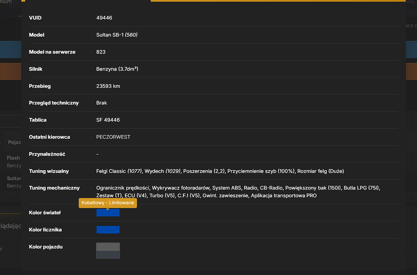Click the Turbo (V5) tuning entry
The height and width of the screenshot is (275, 417).
pos(162,196)
